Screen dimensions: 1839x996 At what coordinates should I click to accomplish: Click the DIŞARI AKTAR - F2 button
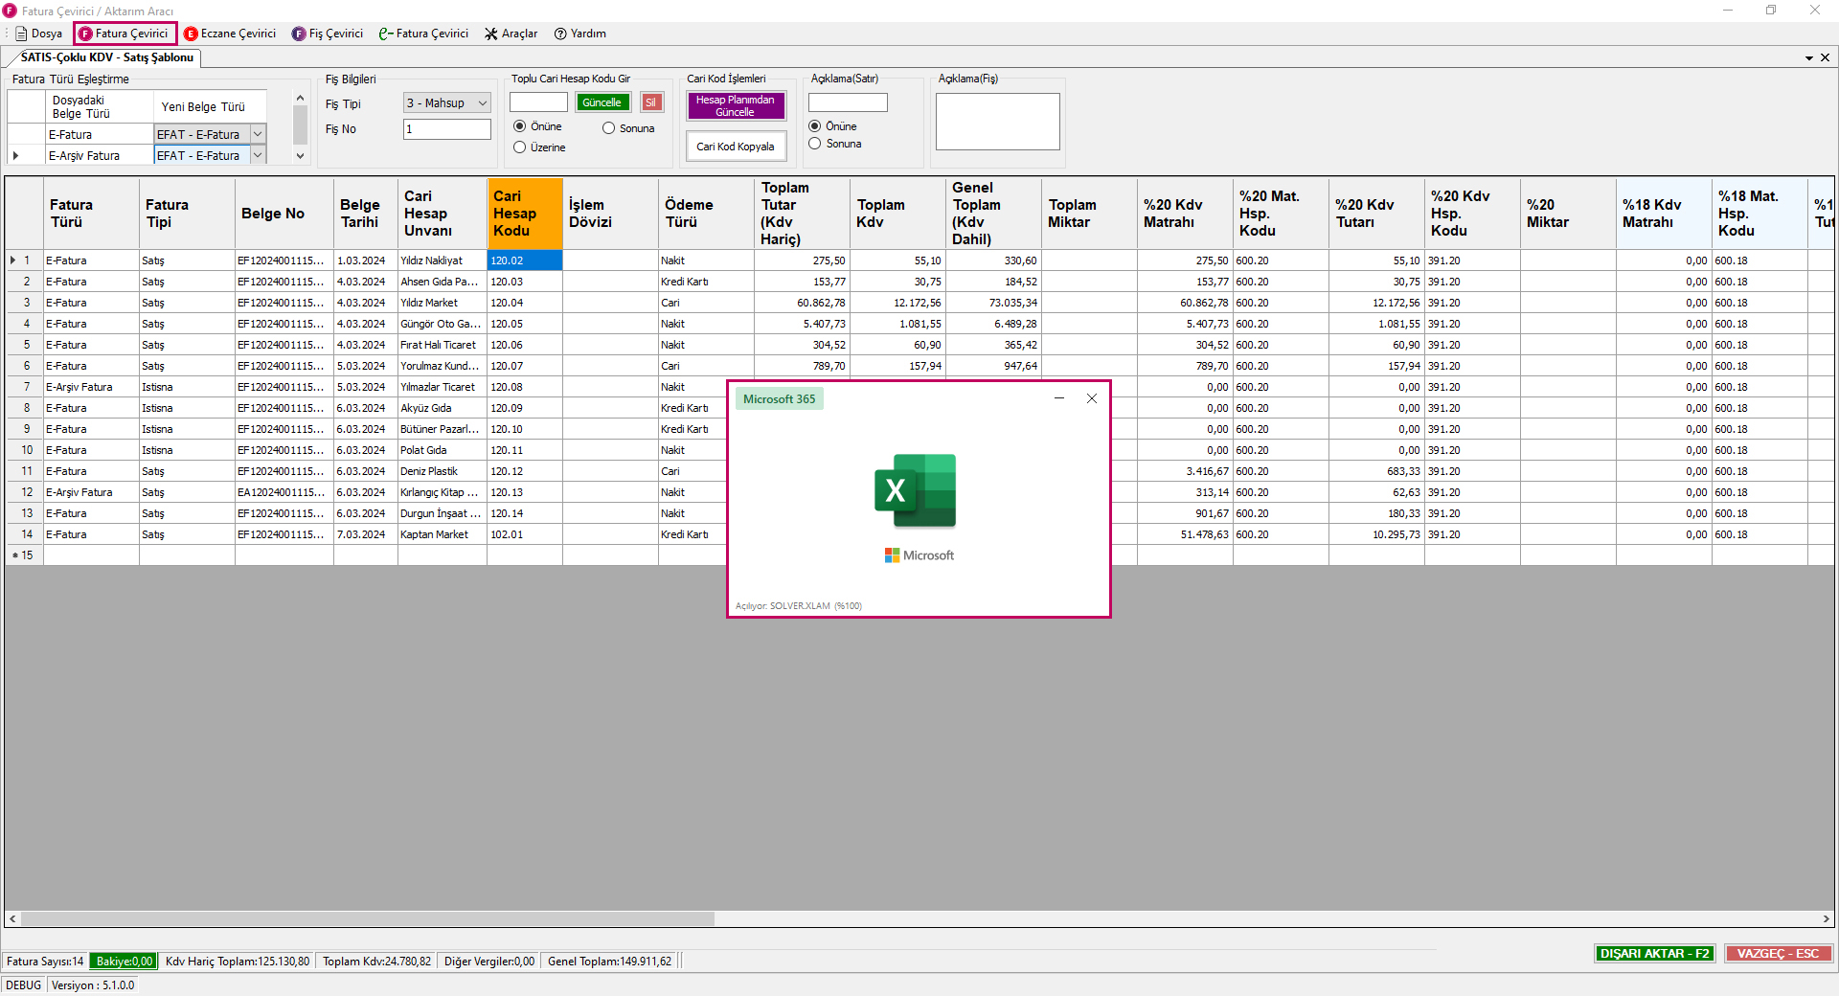(1654, 953)
